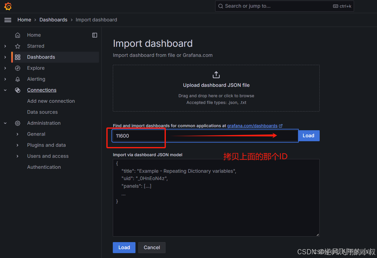This screenshot has height=258, width=377.
Task: Click the Grafana logo icon
Action: tap(8, 6)
